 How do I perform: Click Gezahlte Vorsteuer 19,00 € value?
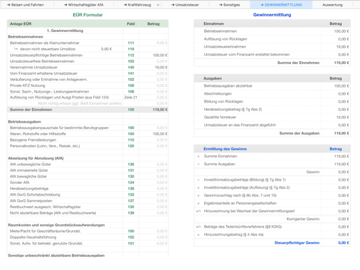(342, 117)
